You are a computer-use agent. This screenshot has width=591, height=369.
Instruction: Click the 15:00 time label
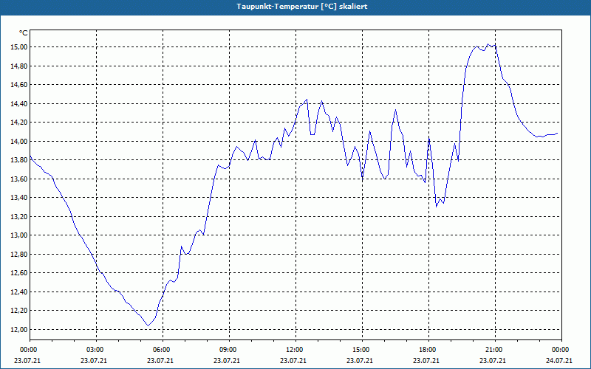point(360,350)
